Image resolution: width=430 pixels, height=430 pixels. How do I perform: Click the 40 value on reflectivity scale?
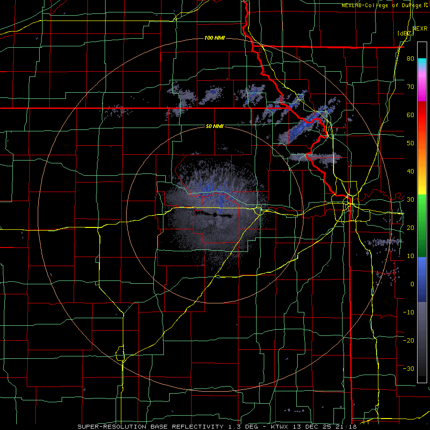(x=410, y=172)
